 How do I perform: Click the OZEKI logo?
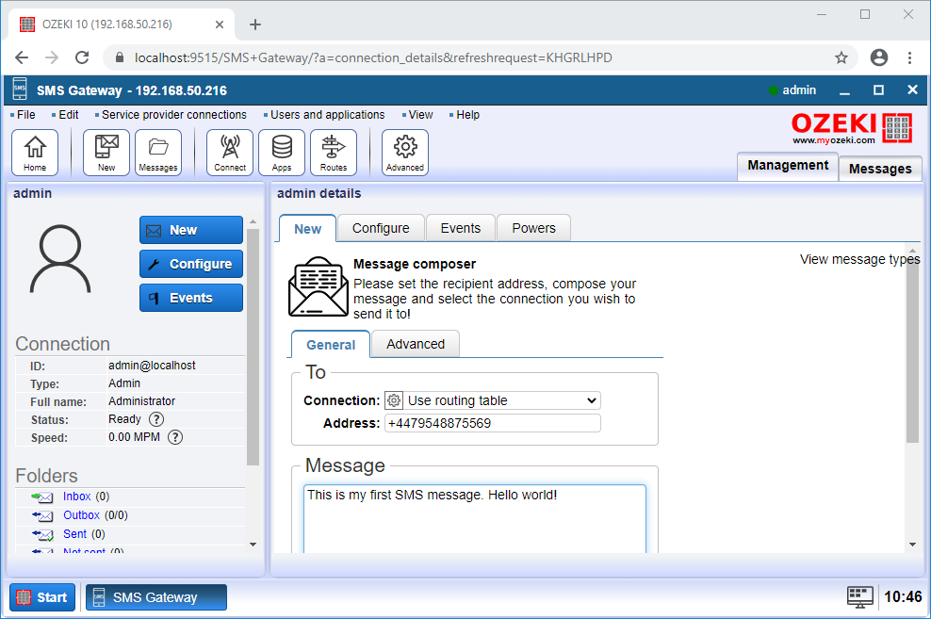(x=852, y=127)
